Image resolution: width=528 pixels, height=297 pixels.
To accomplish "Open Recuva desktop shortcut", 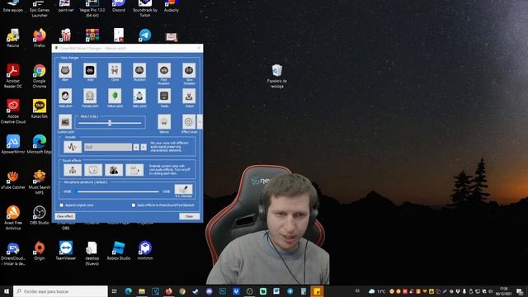I will pyautogui.click(x=13, y=38).
